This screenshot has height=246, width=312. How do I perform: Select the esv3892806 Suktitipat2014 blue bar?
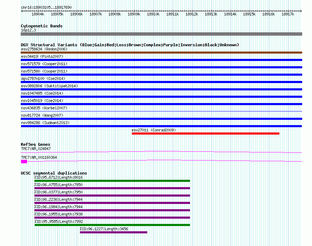point(161,89)
